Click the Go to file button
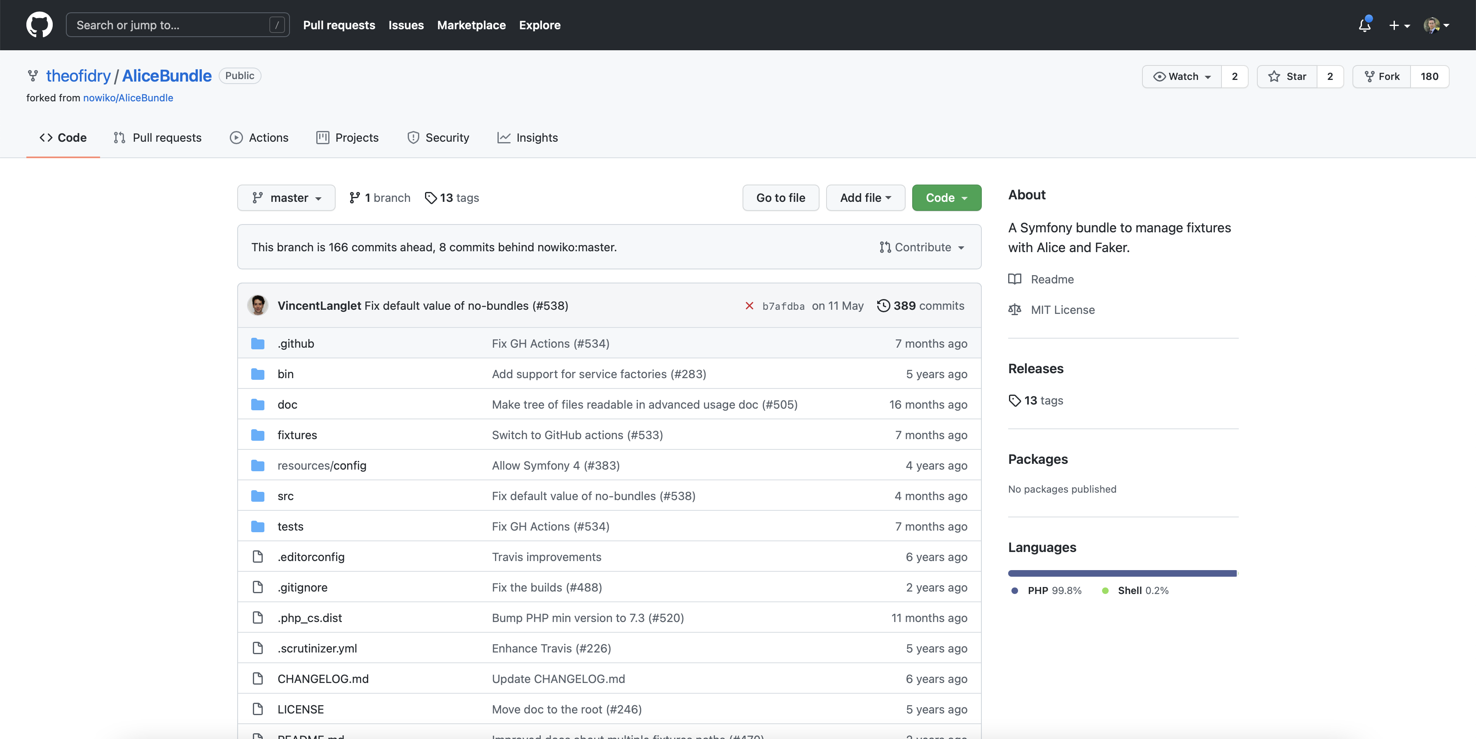The width and height of the screenshot is (1476, 739). click(780, 198)
